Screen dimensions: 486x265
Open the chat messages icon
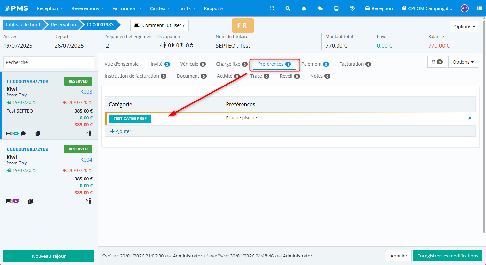(320, 8)
